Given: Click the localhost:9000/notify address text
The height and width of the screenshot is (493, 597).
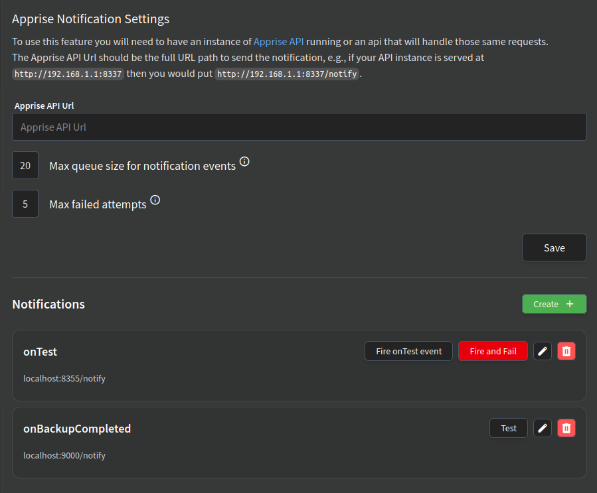Looking at the screenshot, I should coord(64,455).
